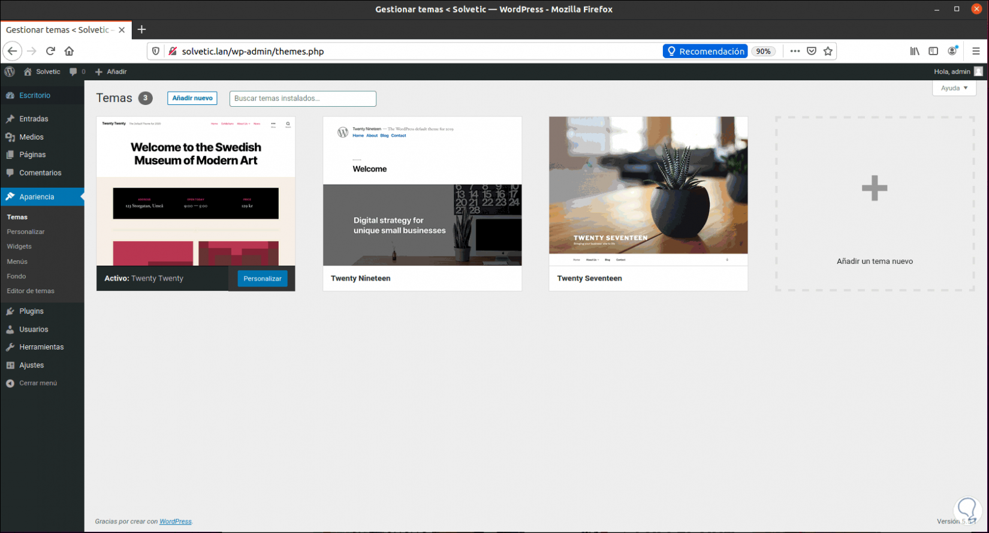Visit the Solvetic site from admin bar
The height and width of the screenshot is (533, 989).
point(42,72)
